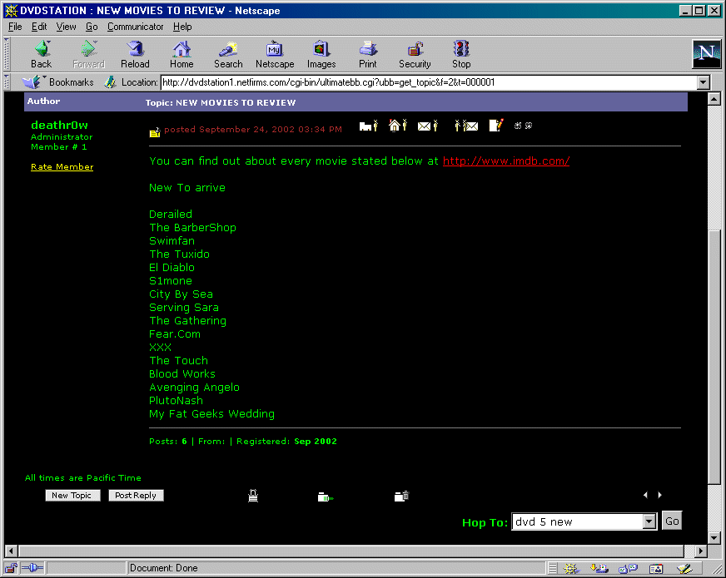Click the lock topic padlock icon
Screen dimensions: 726x578
point(253,496)
